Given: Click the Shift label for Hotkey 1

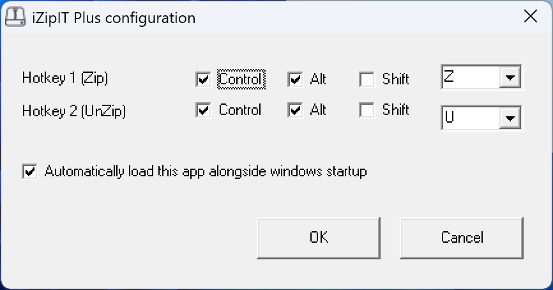Looking at the screenshot, I should pos(395,80).
